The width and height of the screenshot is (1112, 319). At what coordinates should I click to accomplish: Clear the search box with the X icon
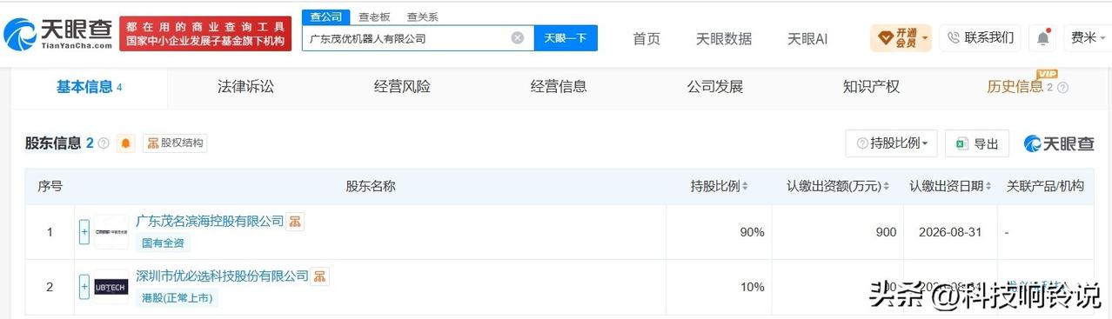517,38
